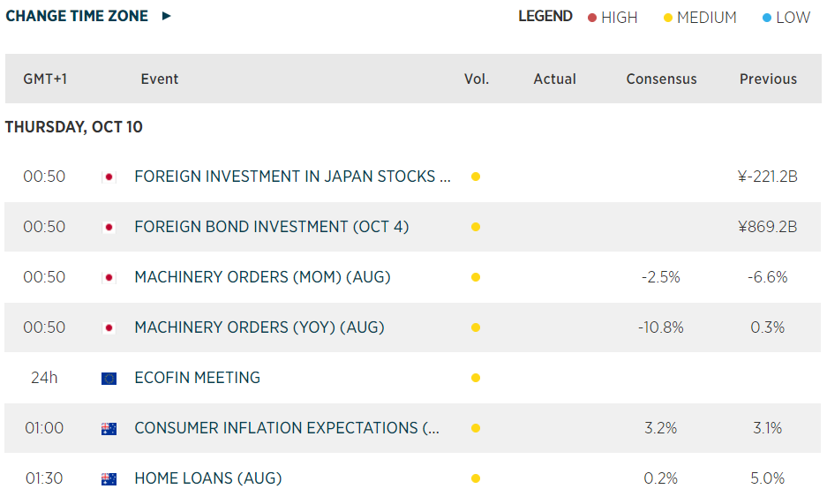The width and height of the screenshot is (827, 504).
Task: Click Japan flag beside Foreign Investment in Japan Stocks
Action: (109, 177)
